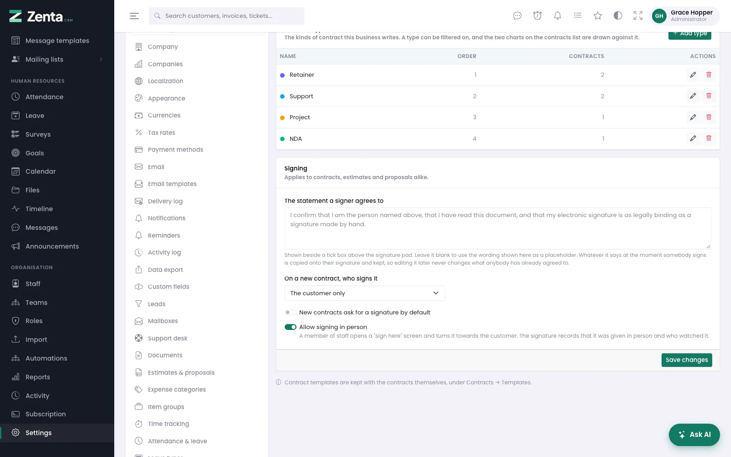
Task: Disable allow signing in person
Action: [x=290, y=327]
